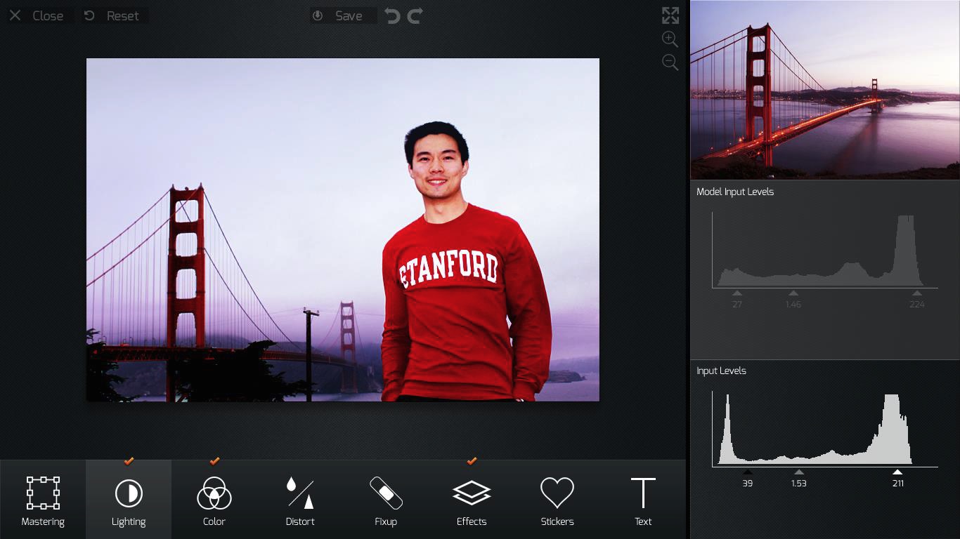
Task: Click the Model Input Levels black point at 27
Action: 737,293
